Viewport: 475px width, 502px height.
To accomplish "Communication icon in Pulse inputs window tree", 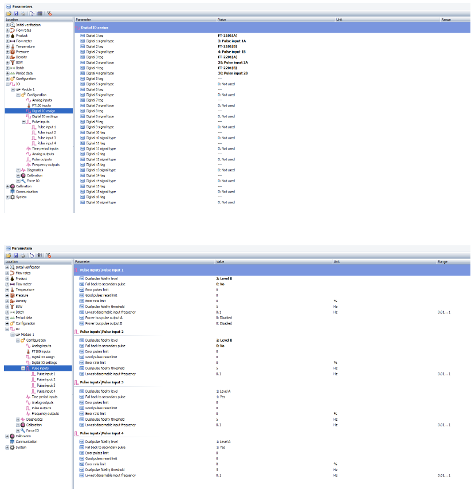I will pos(12,441).
